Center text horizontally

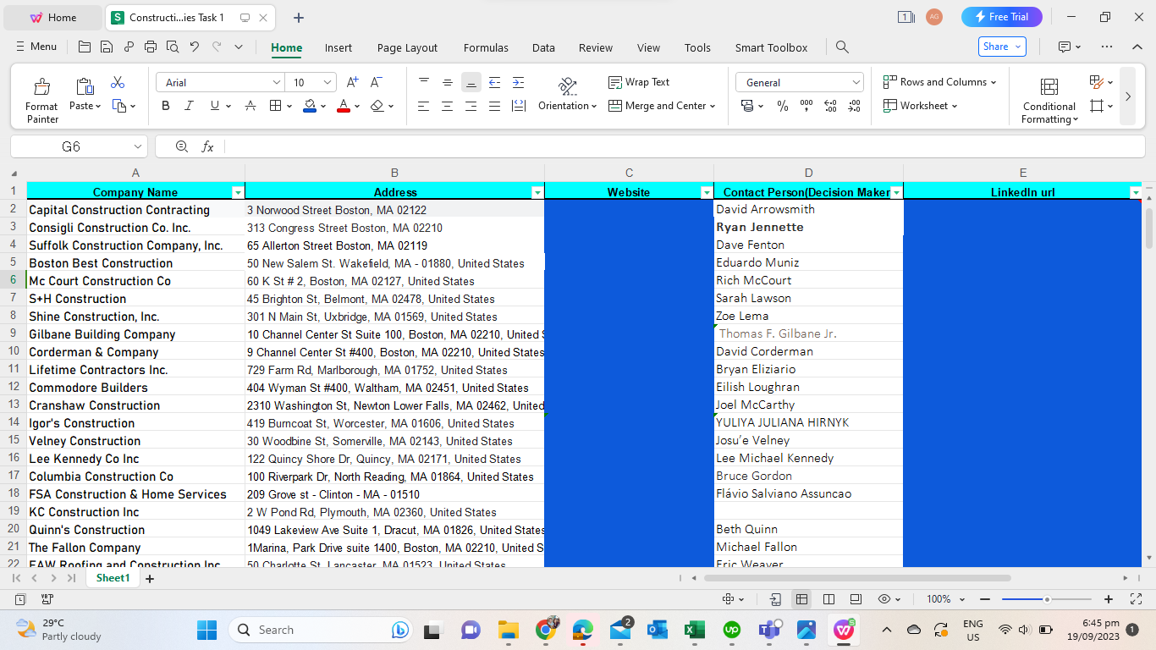tap(448, 106)
